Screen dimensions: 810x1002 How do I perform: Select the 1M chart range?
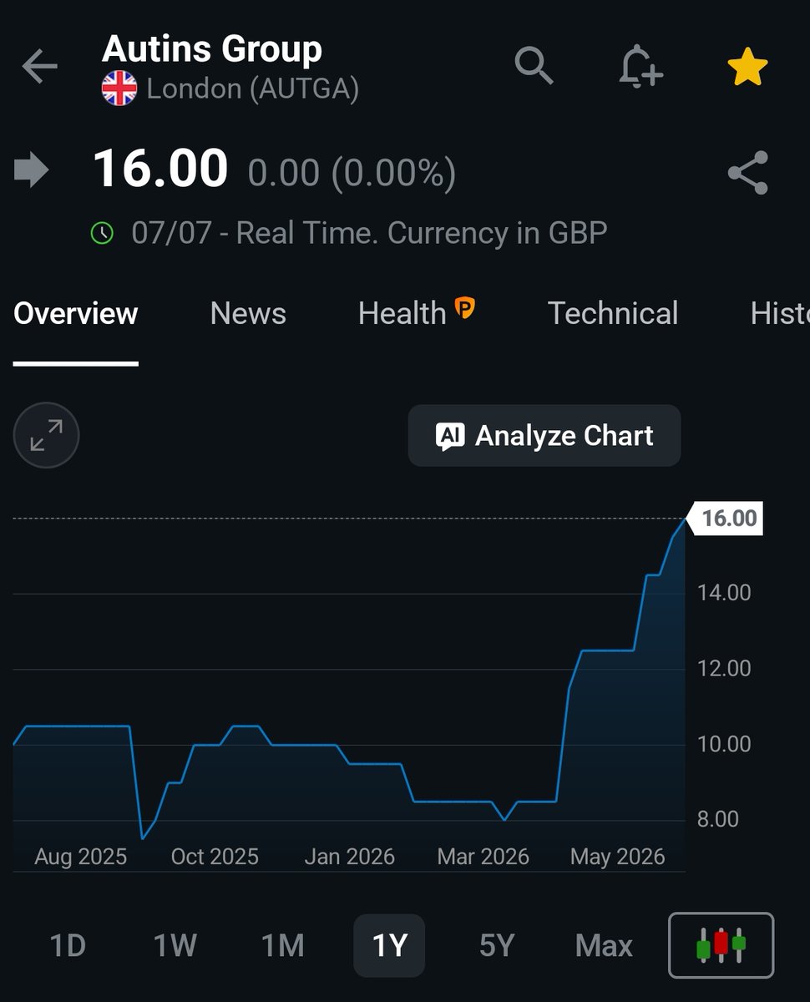coord(282,946)
